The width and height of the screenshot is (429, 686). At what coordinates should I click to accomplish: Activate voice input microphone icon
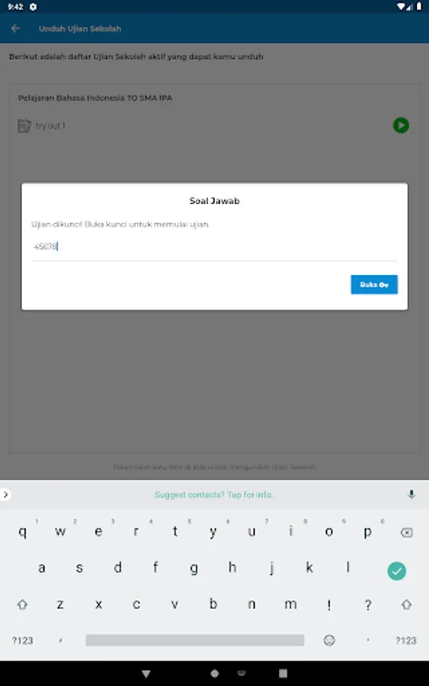(x=411, y=495)
